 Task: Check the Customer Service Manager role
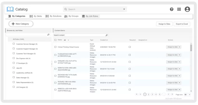point(14,44)
